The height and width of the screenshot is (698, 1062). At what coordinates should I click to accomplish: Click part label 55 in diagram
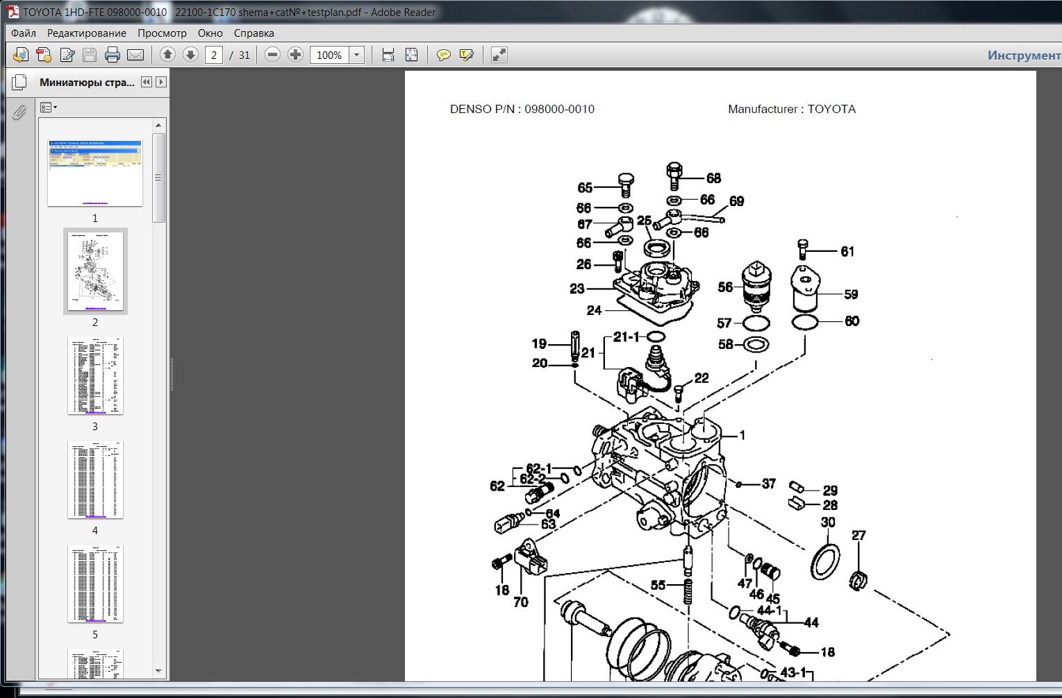[x=658, y=585]
